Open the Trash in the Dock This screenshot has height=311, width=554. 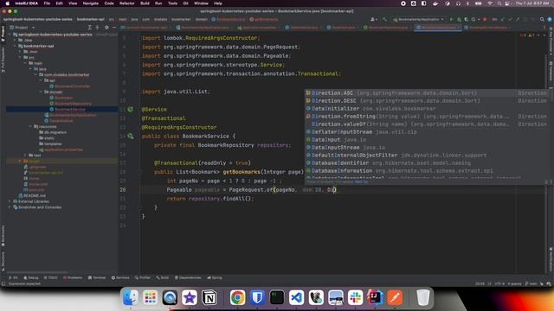[422, 297]
